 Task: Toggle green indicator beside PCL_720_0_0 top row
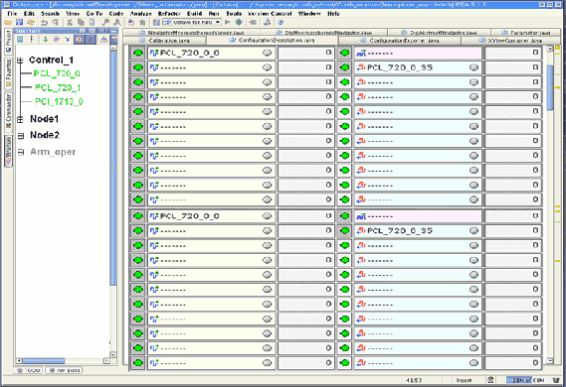pos(138,53)
